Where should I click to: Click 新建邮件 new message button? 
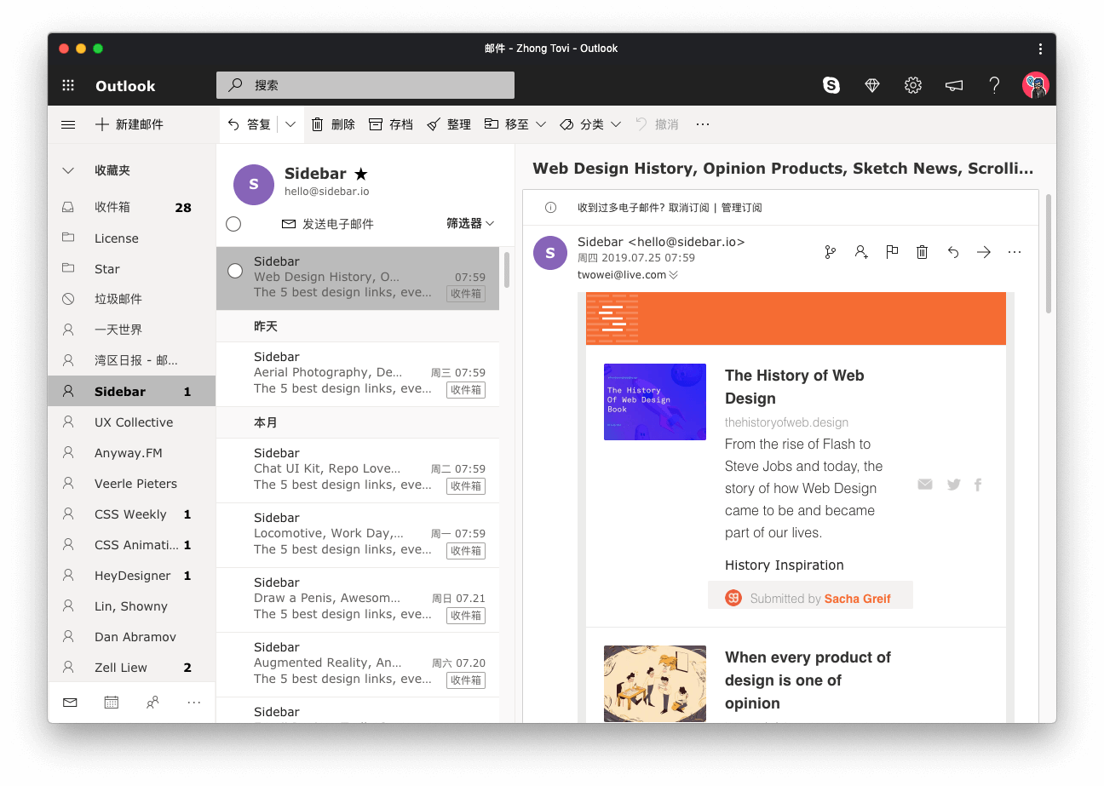pyautogui.click(x=129, y=124)
